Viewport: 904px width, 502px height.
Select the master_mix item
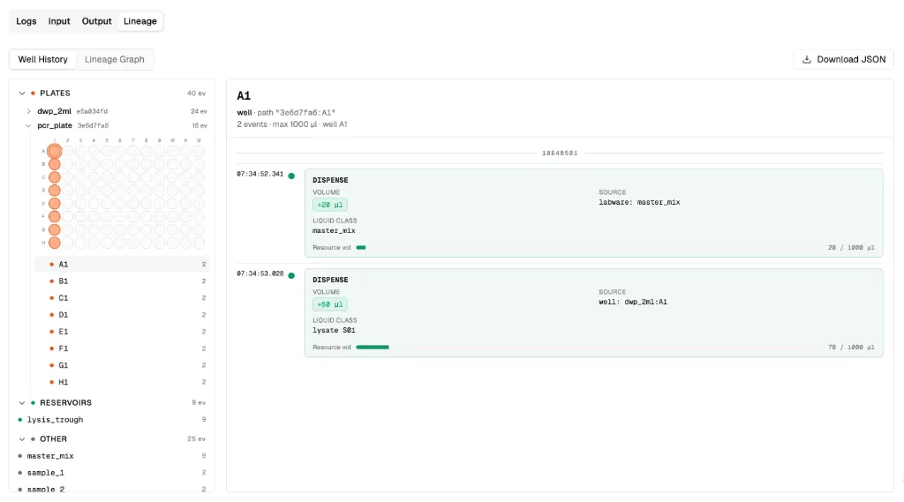click(112, 456)
